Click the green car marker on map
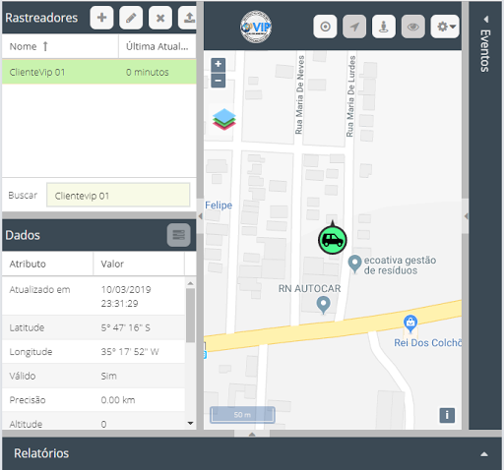The image size is (504, 470). [333, 240]
